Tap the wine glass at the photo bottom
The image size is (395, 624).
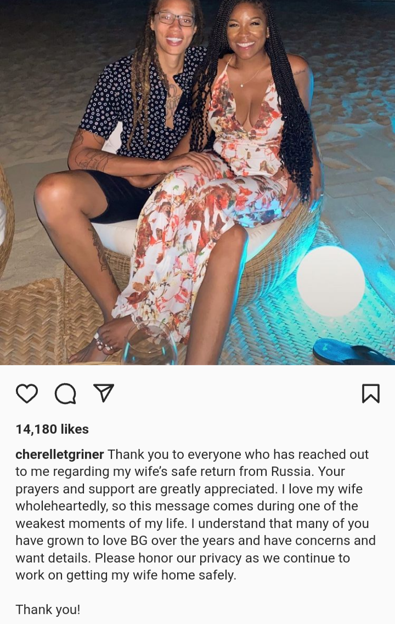point(149,344)
